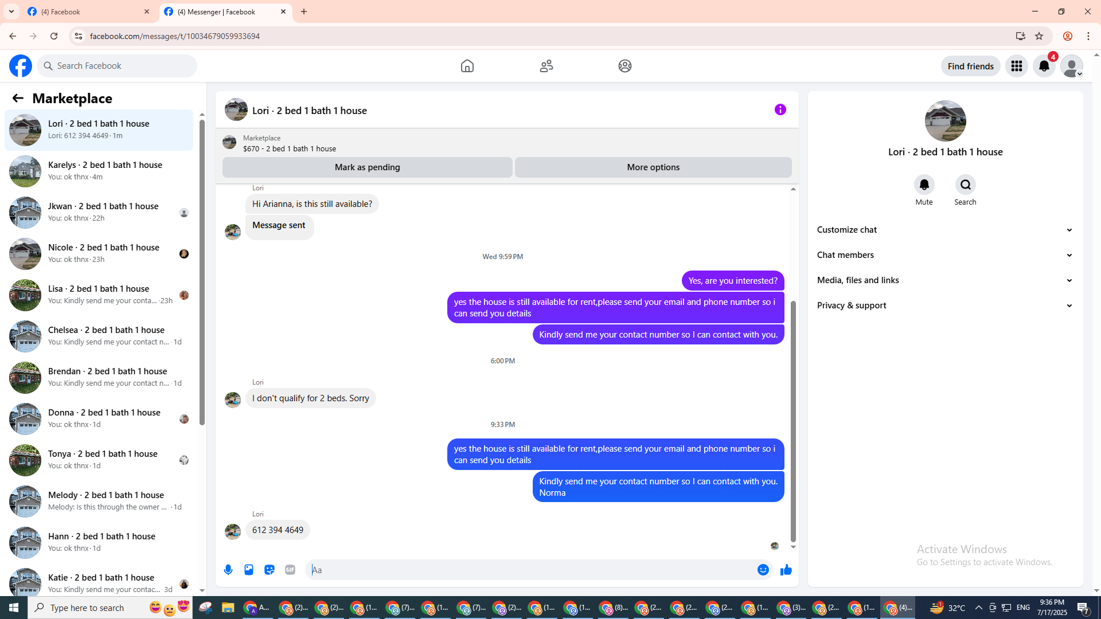This screenshot has height=619, width=1101.
Task: Open the emoji picker
Action: pyautogui.click(x=763, y=570)
